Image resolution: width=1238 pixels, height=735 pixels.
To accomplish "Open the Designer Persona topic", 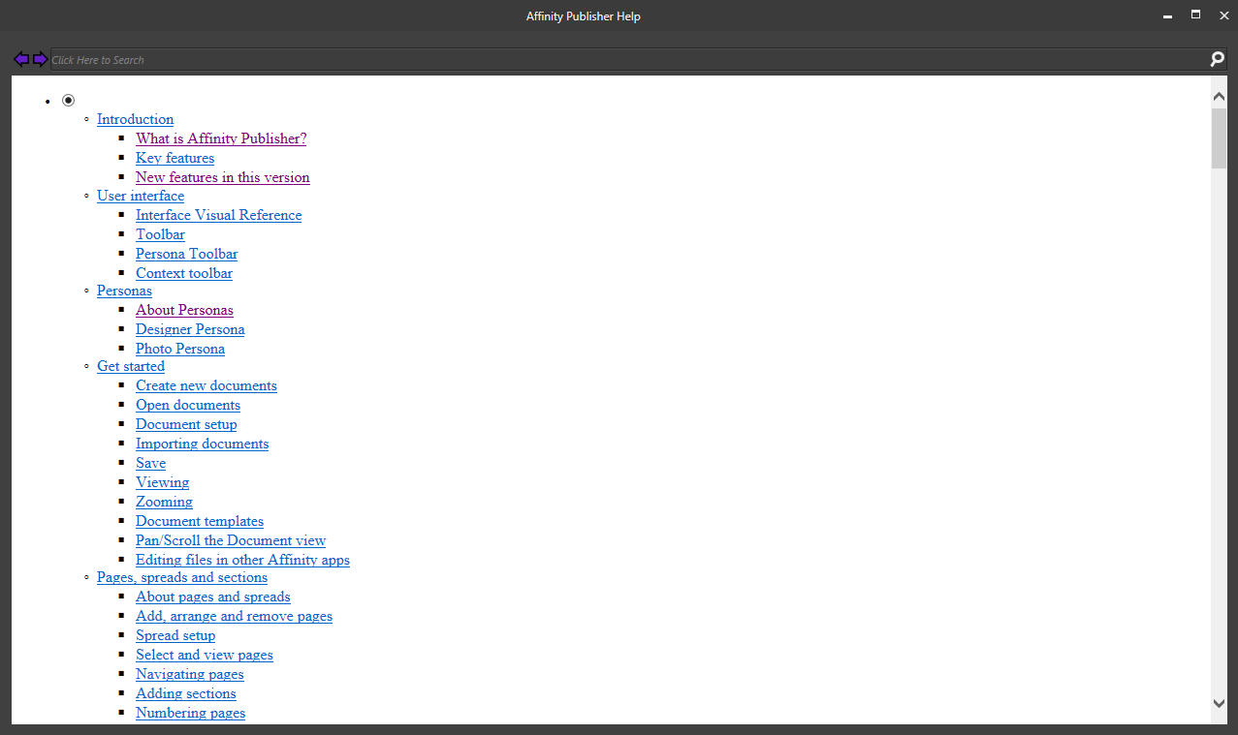I will coord(190,329).
